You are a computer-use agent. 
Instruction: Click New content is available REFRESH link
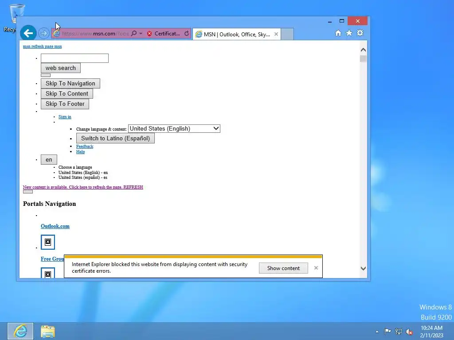[83, 187]
